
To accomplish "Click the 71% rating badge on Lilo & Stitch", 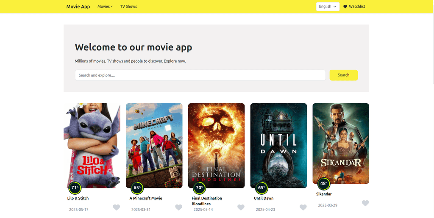I will pos(75,188).
